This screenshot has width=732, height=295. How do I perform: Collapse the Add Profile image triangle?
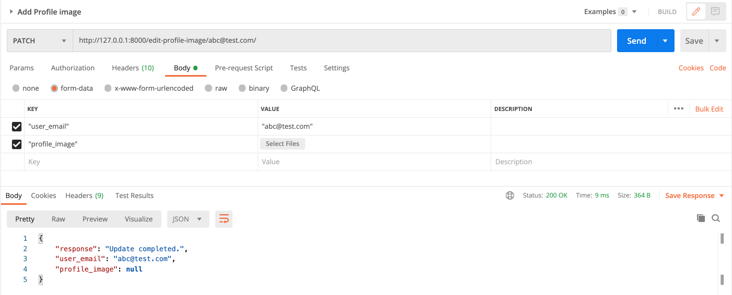click(11, 11)
